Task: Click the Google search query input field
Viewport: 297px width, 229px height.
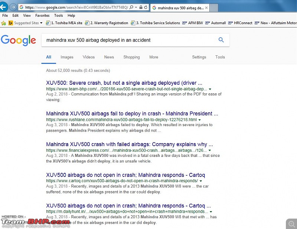Action: (x=131, y=40)
